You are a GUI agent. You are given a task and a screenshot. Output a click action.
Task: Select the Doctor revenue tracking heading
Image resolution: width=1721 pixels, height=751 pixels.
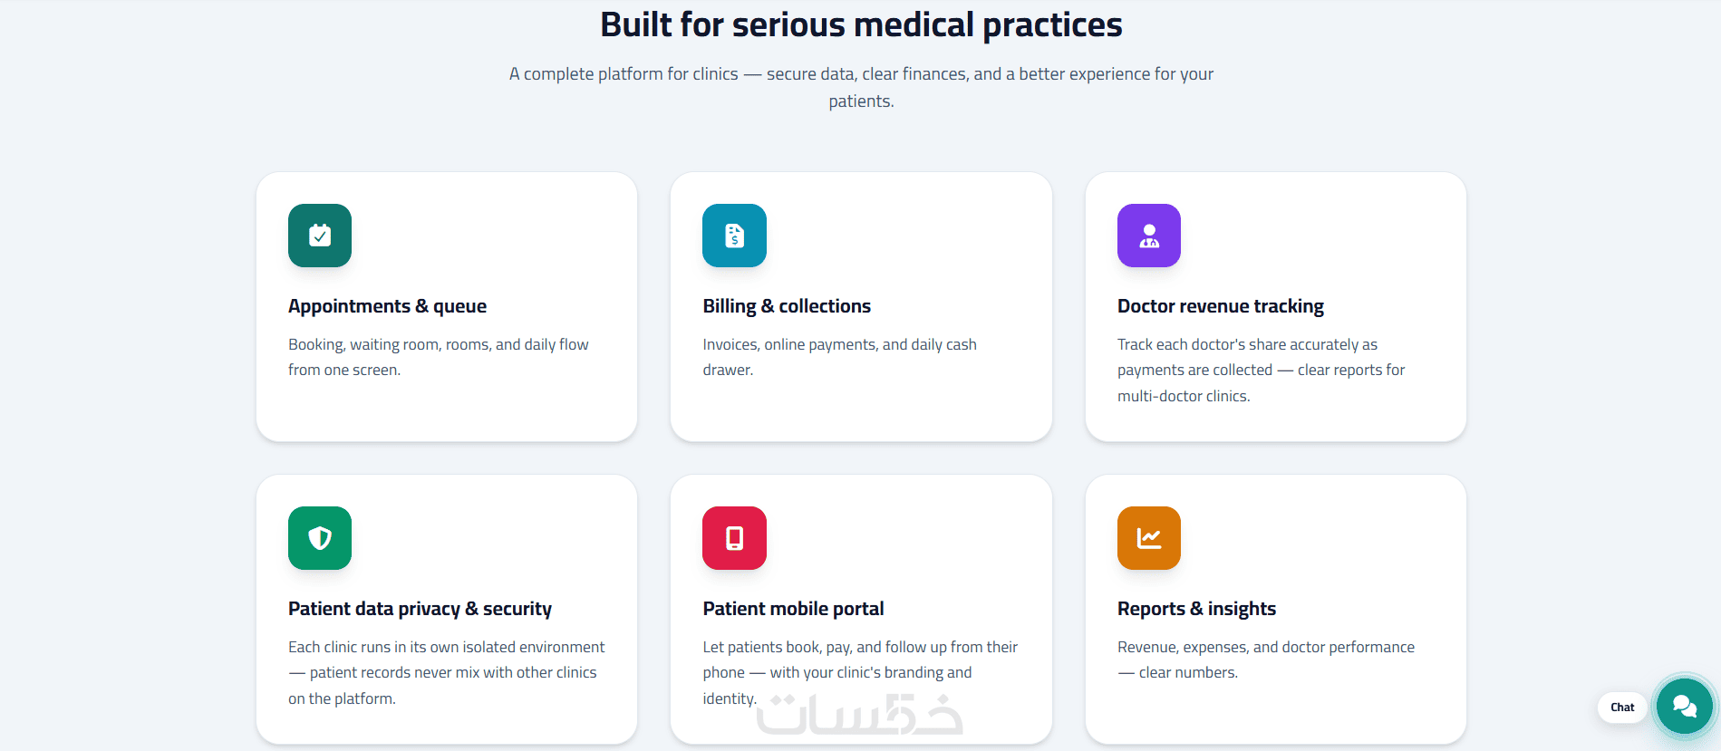click(1221, 306)
